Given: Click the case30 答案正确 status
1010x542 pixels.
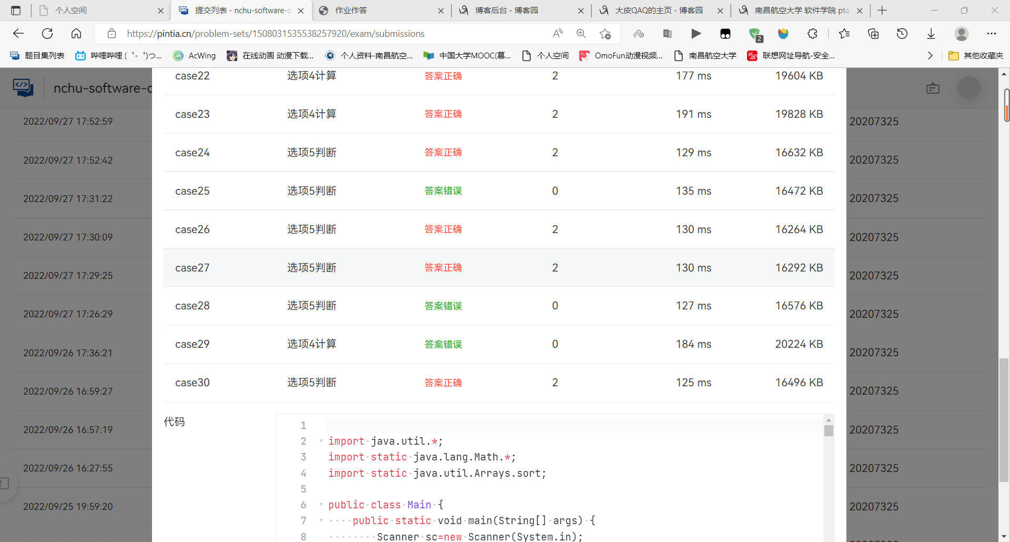Looking at the screenshot, I should pos(443,383).
